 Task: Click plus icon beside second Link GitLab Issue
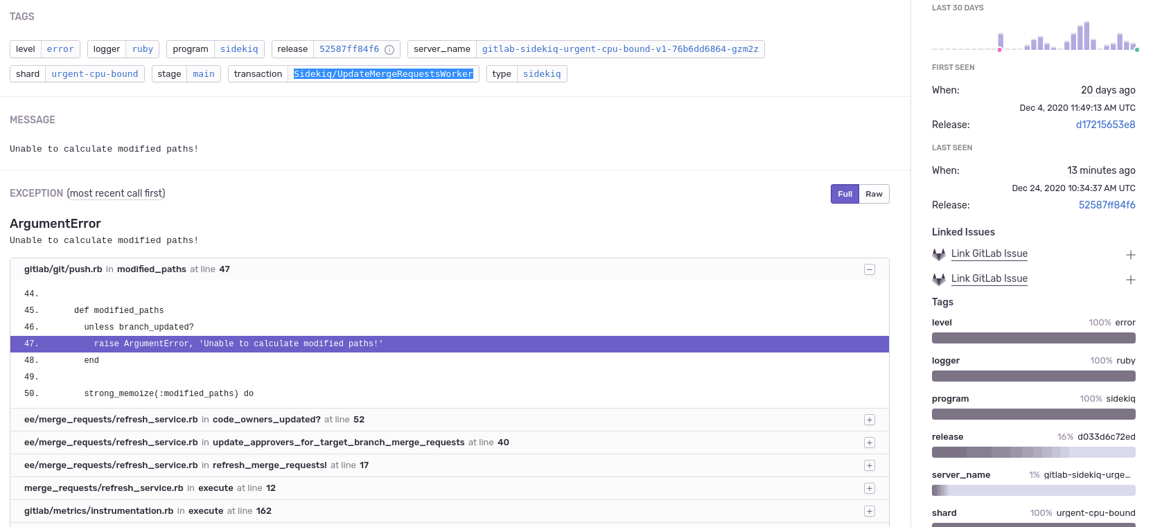1130,280
